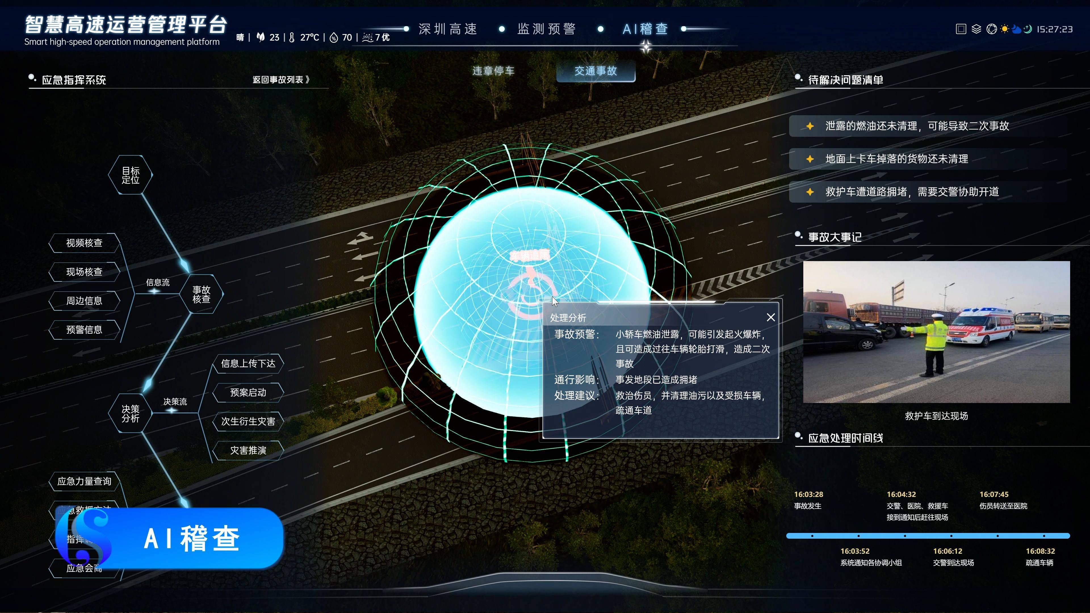Click the 视频核查 button
The height and width of the screenshot is (613, 1090).
[x=84, y=243]
